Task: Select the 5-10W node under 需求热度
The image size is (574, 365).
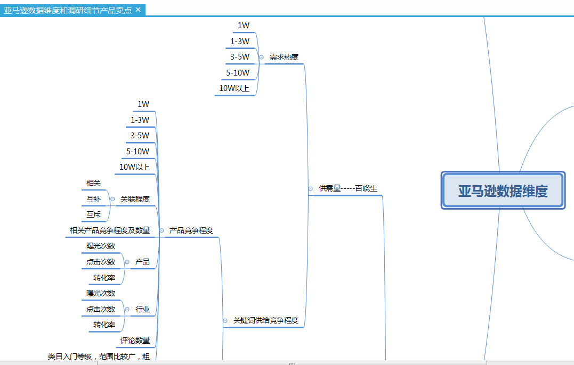Action: (238, 73)
